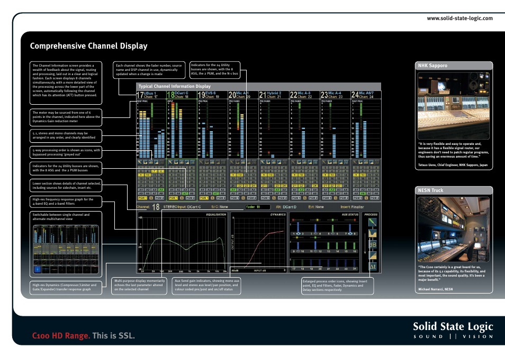
Task: Click the 'fader 18' parameter display
Action: [258, 207]
